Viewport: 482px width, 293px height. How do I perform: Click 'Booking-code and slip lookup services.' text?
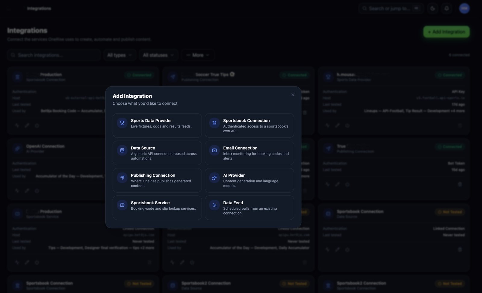point(163,208)
